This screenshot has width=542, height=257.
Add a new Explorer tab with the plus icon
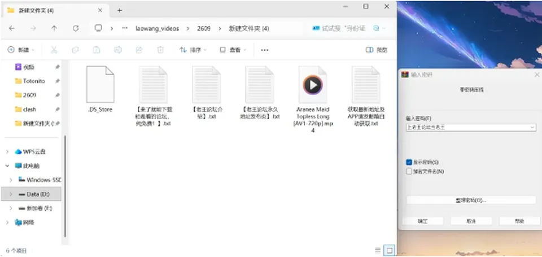(x=120, y=10)
